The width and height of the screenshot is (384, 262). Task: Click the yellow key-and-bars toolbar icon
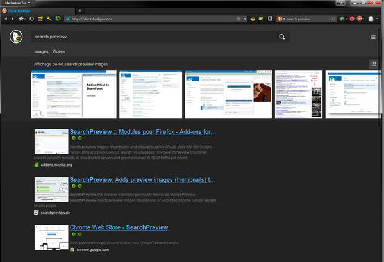40,19
